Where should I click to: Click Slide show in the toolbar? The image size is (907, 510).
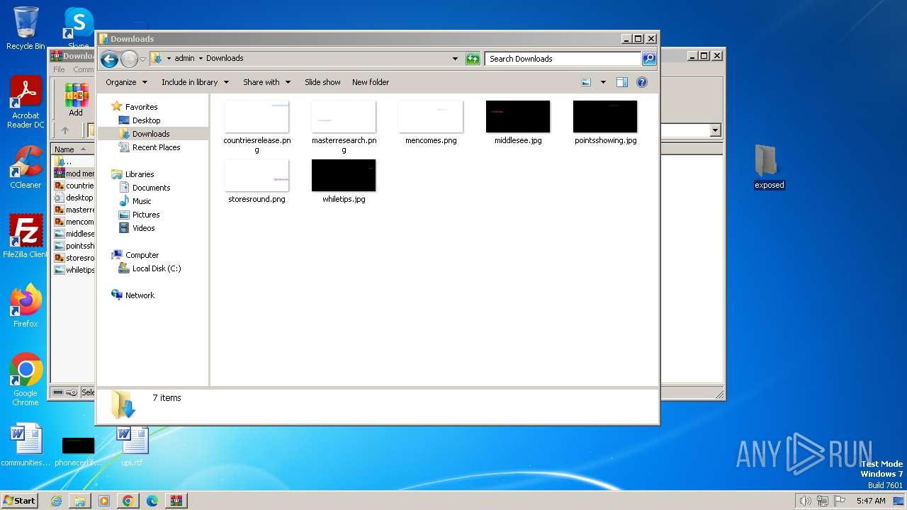[322, 82]
